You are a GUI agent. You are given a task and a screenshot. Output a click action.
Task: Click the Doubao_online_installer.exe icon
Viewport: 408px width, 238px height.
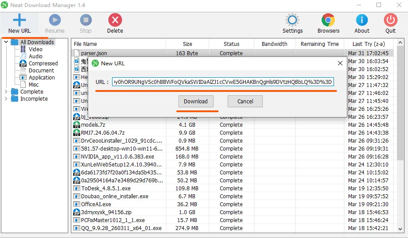pos(77,196)
